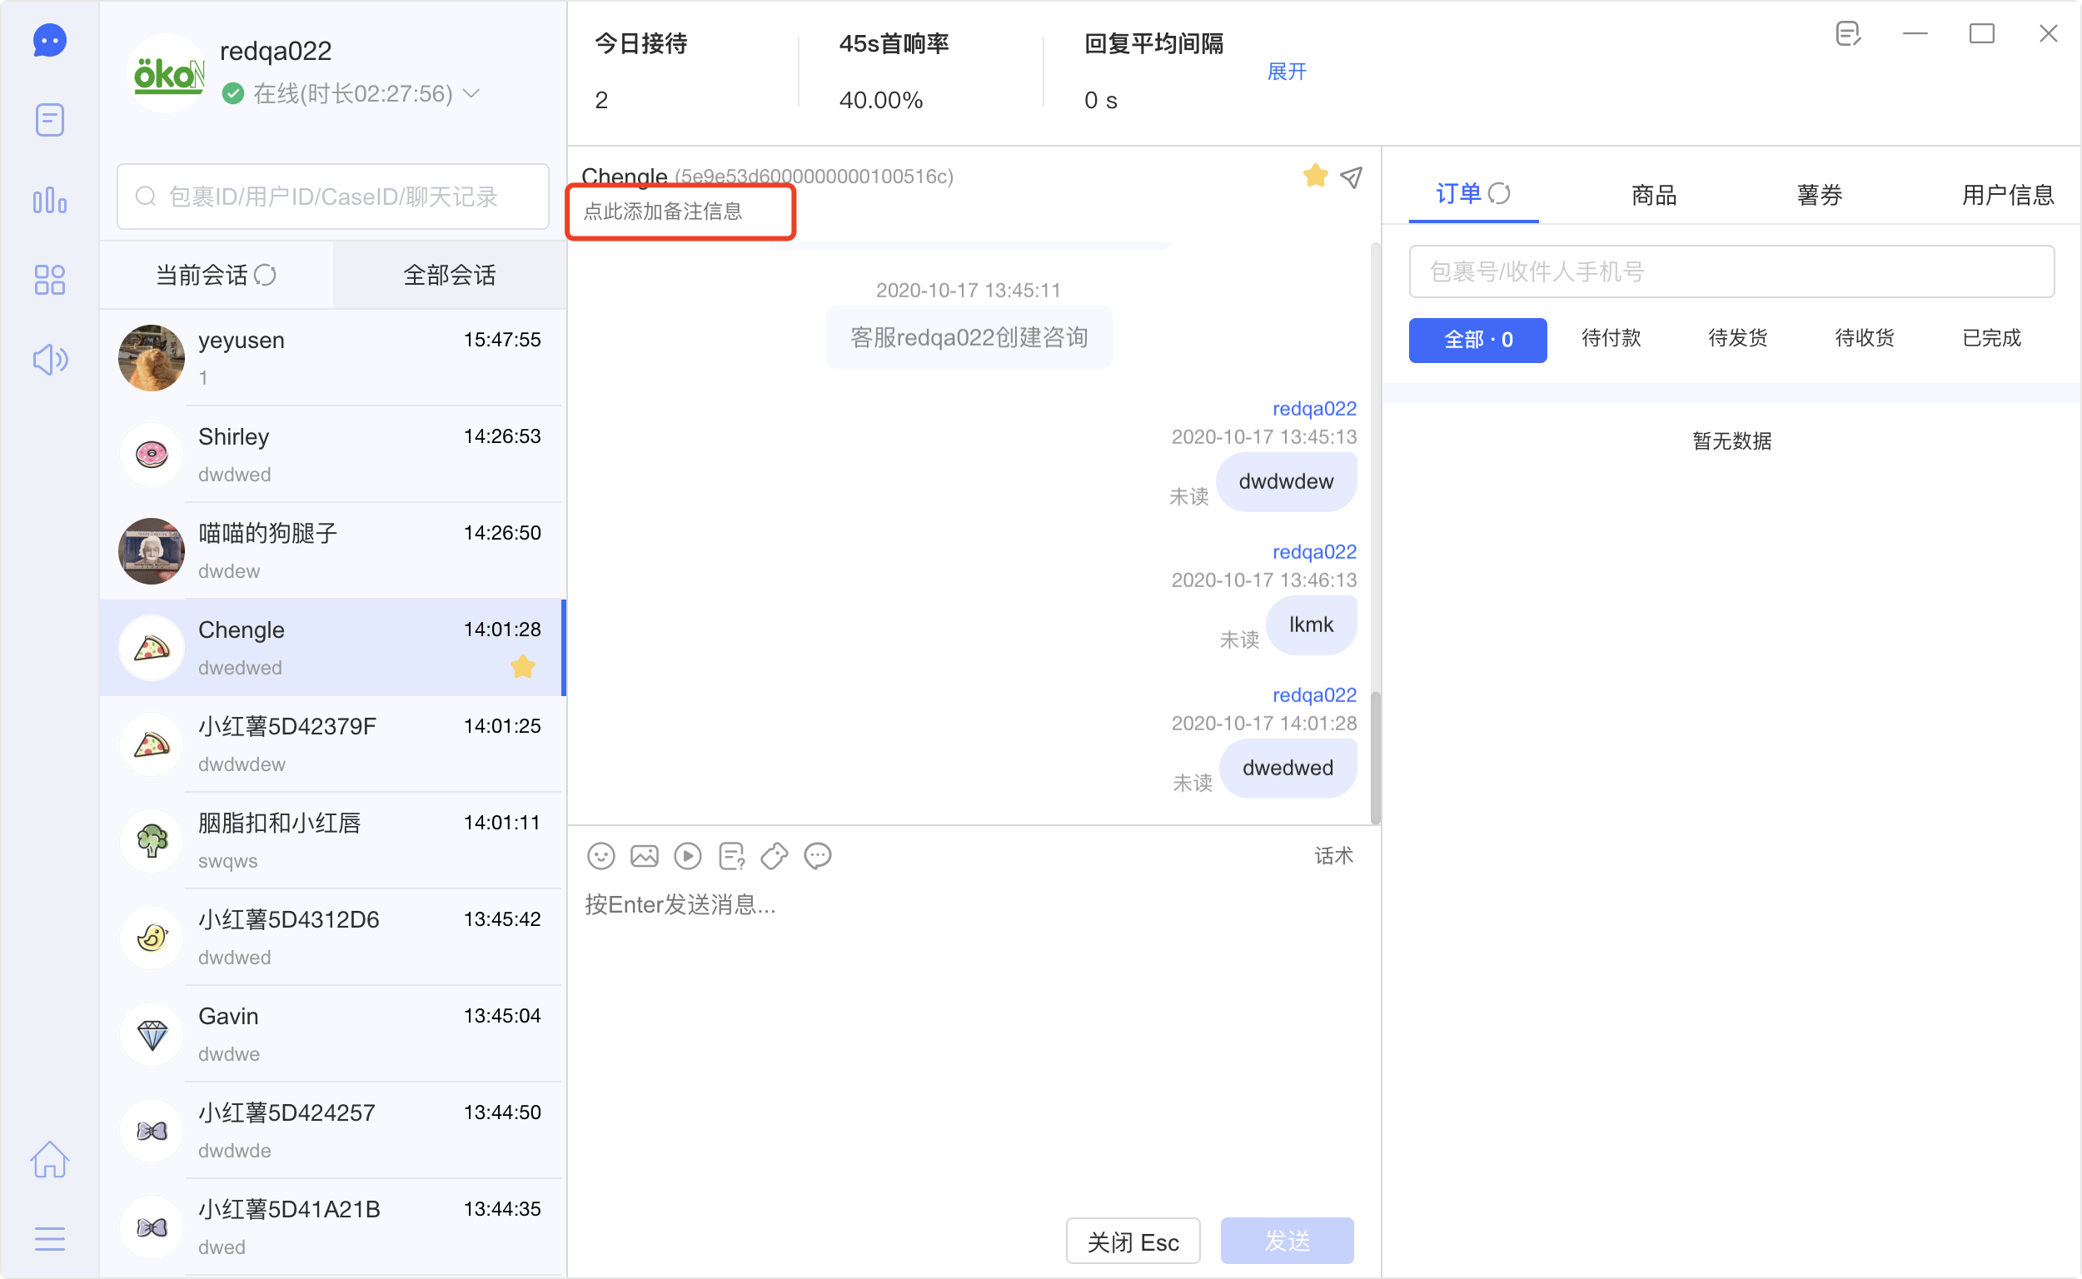This screenshot has width=2082, height=1279.
Task: Click the image upload icon in chat toolbar
Action: [644, 856]
